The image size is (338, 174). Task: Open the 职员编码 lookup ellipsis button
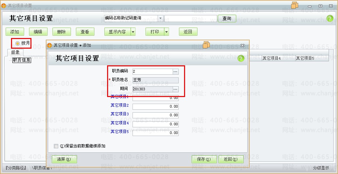[x=175, y=71]
